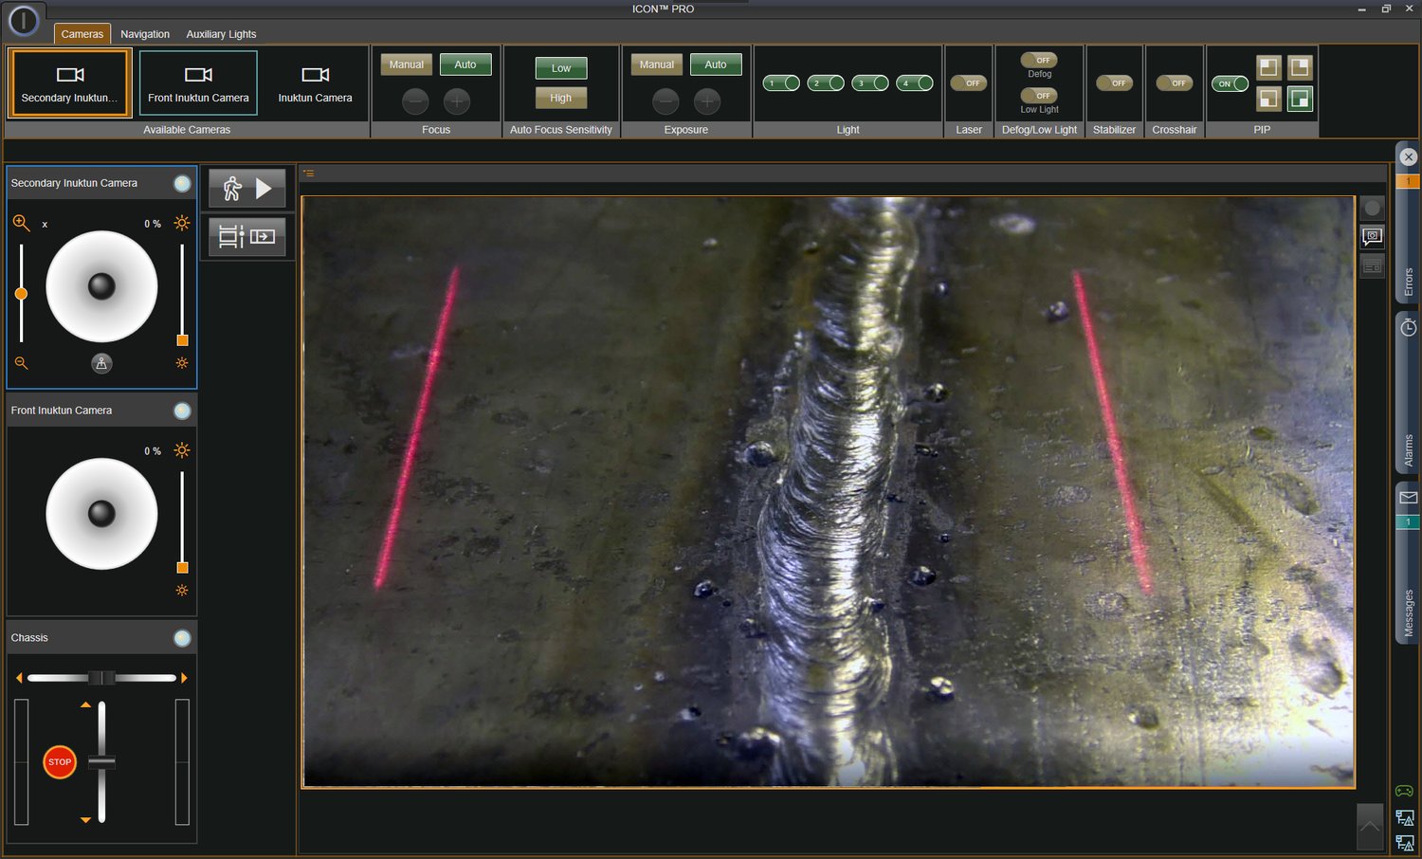The image size is (1422, 859).
Task: Click the snapshot camera icon above the video
Action: tap(1372, 237)
